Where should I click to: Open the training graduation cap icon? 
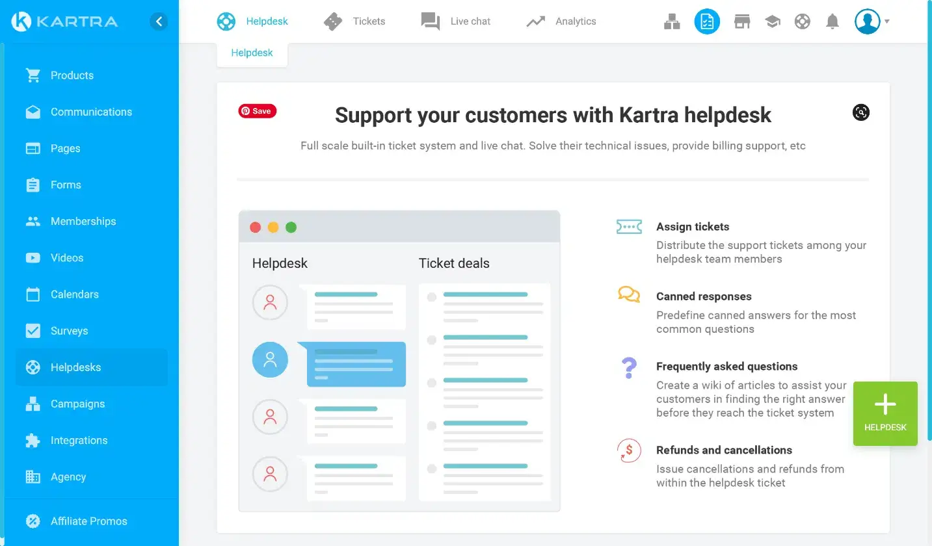[772, 21]
